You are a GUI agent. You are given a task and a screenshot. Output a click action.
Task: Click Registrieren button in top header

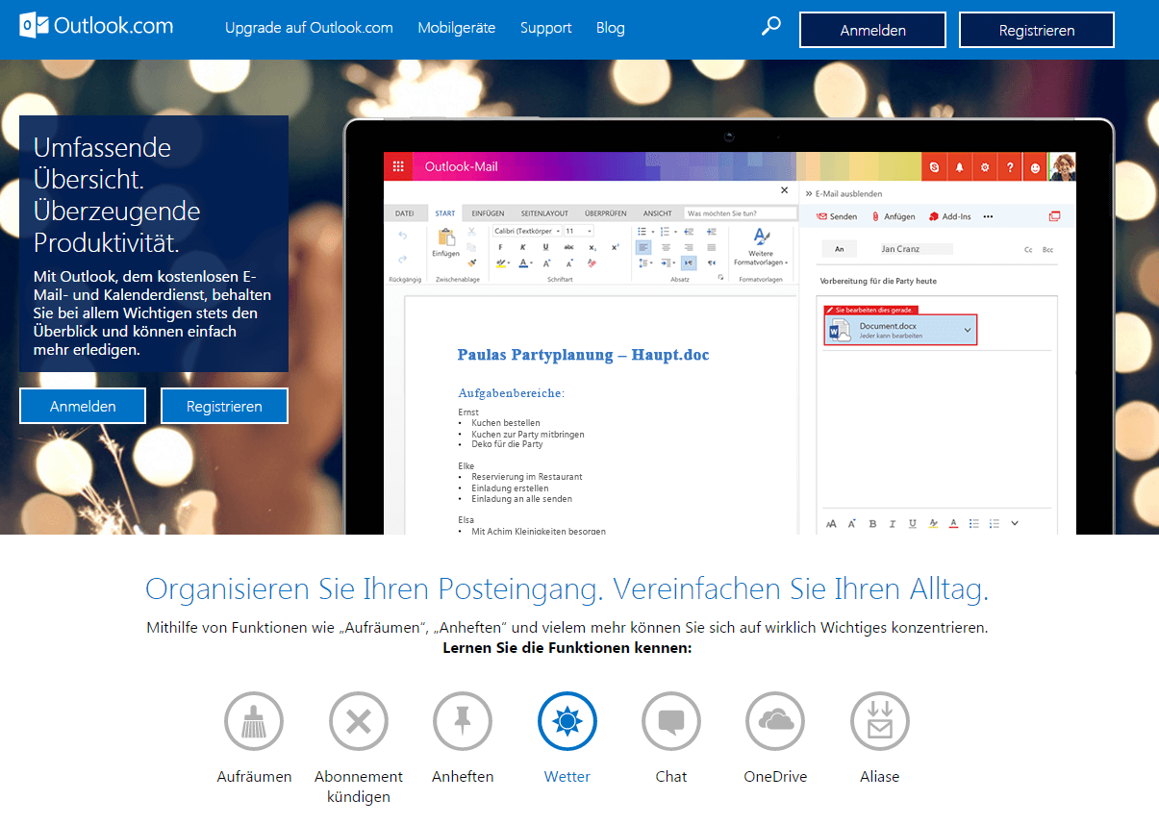[x=1036, y=30]
